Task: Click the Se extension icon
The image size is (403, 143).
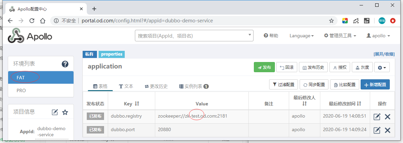Action: 366,21
